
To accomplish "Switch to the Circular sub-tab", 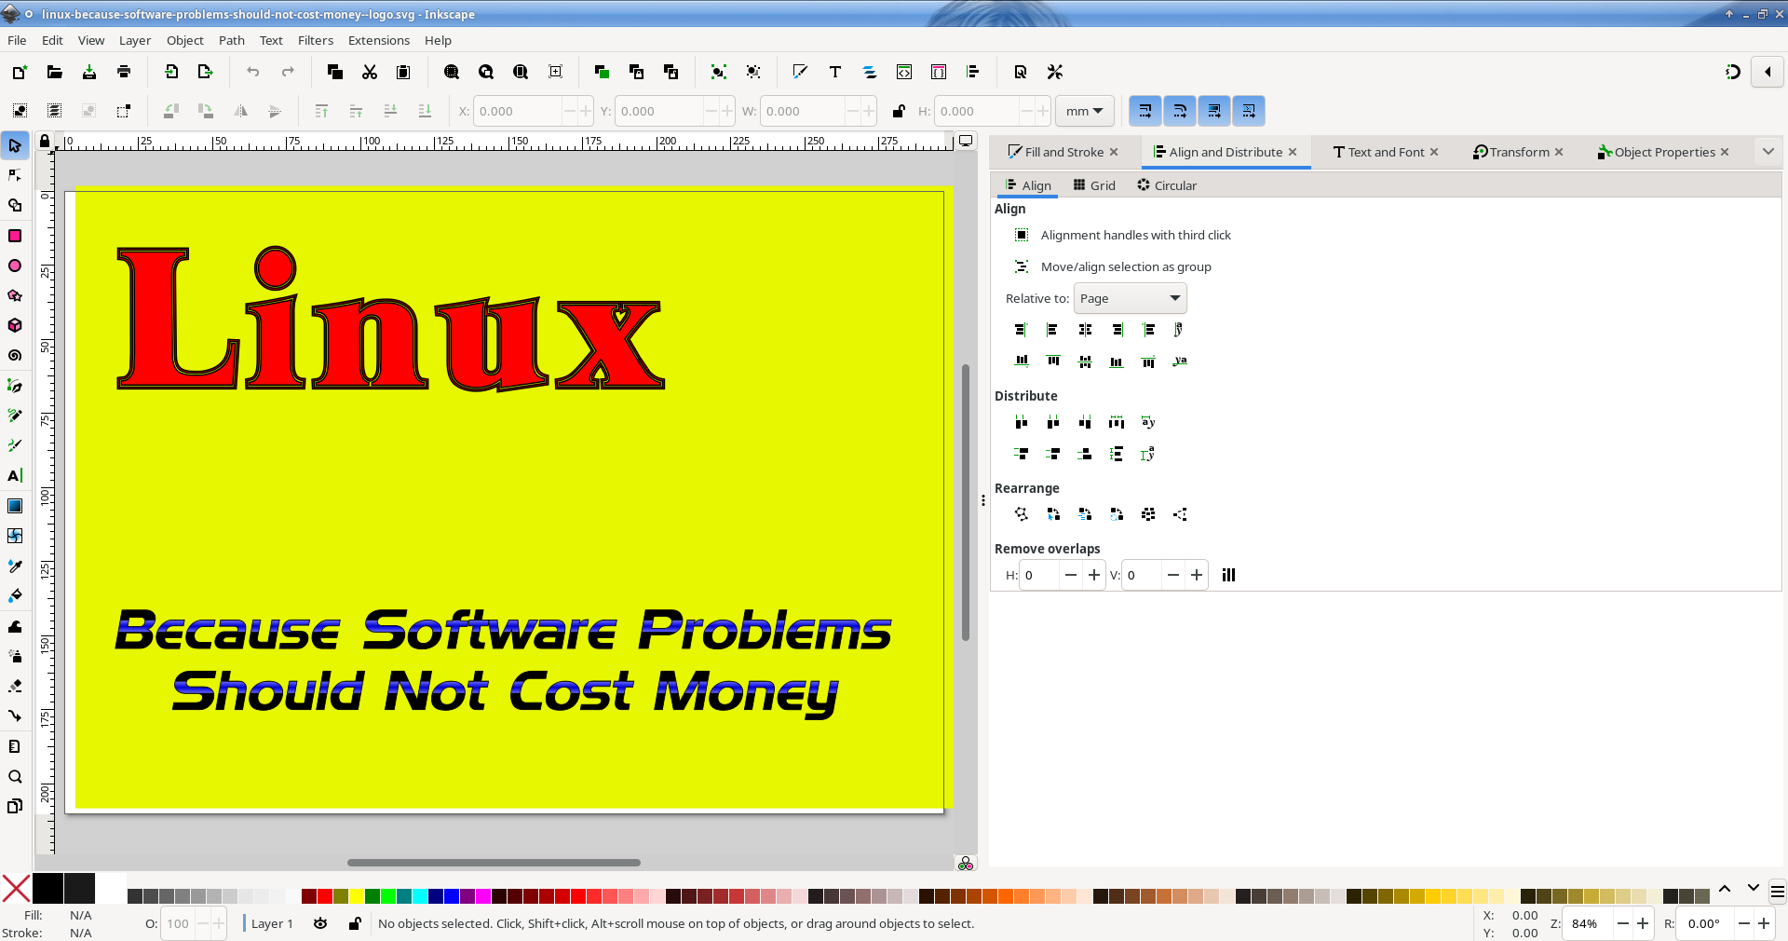I will coord(1167,185).
